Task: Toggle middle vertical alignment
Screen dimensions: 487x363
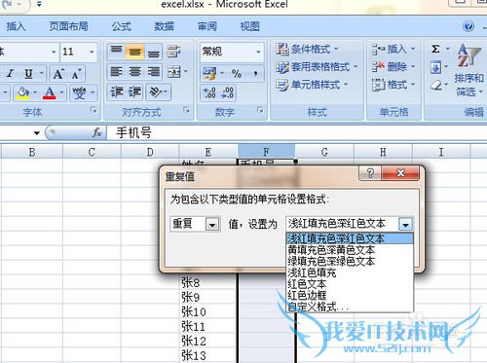Action: tap(134, 52)
